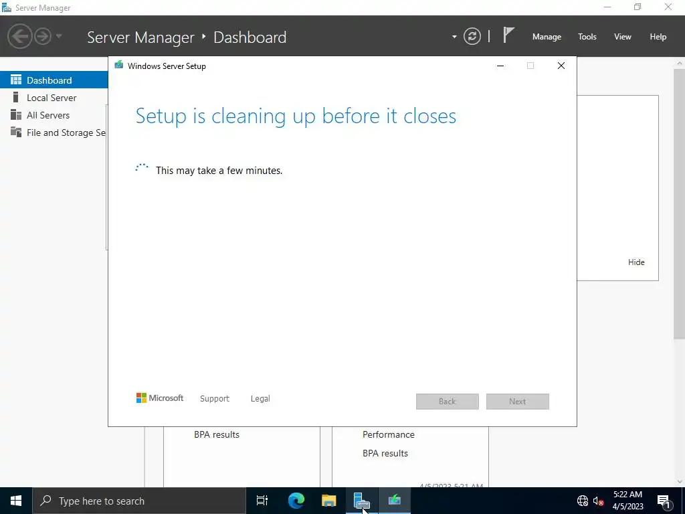Minimize the Windows Server Setup window
The width and height of the screenshot is (685, 514).
[500, 66]
